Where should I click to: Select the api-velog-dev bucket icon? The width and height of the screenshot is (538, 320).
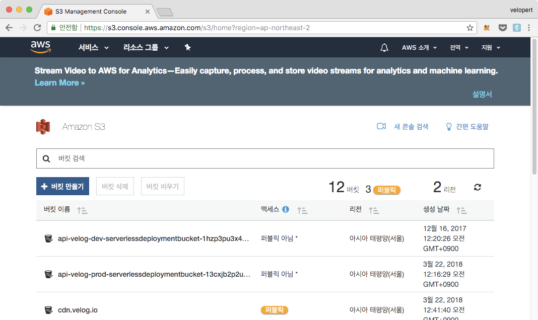click(48, 238)
